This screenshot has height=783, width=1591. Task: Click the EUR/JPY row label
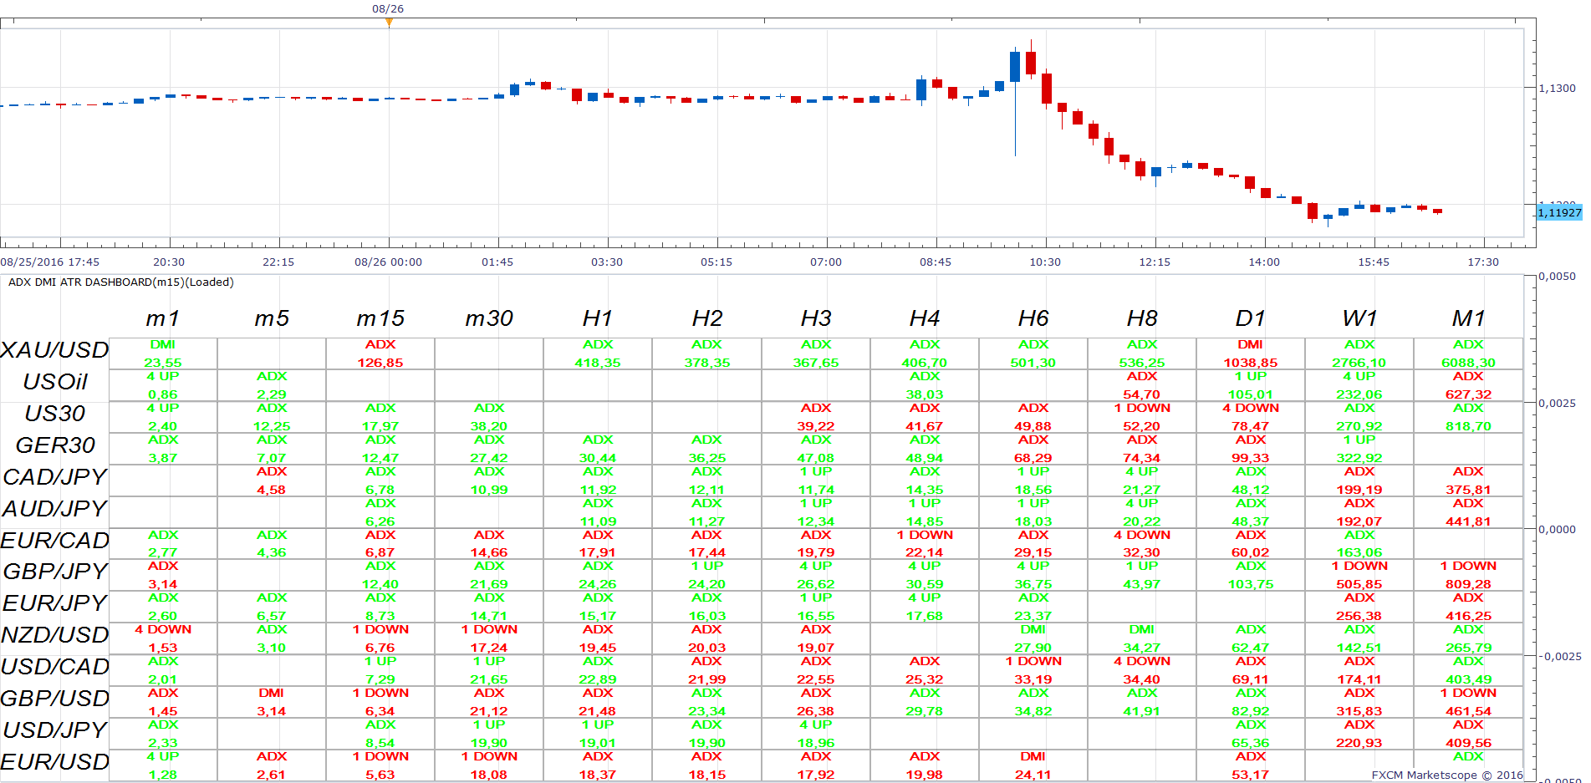[55, 603]
